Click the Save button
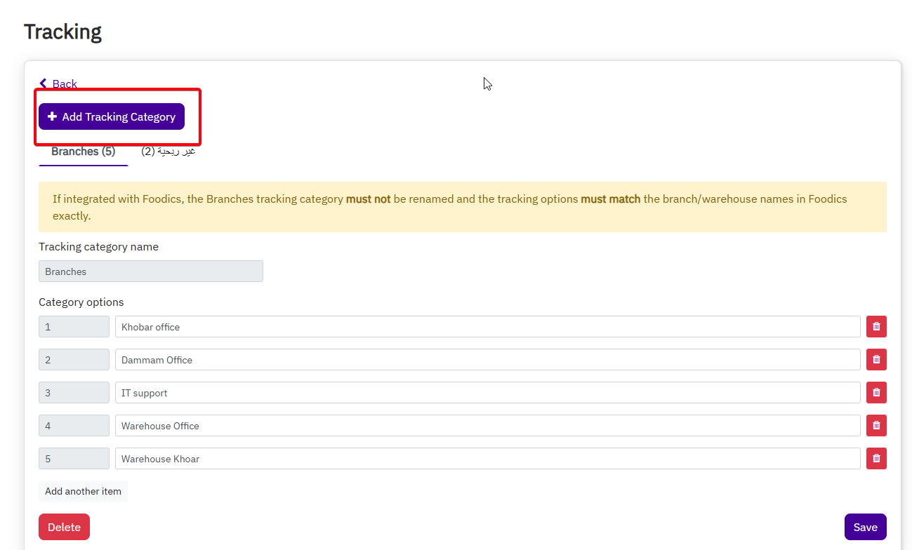 pos(865,528)
